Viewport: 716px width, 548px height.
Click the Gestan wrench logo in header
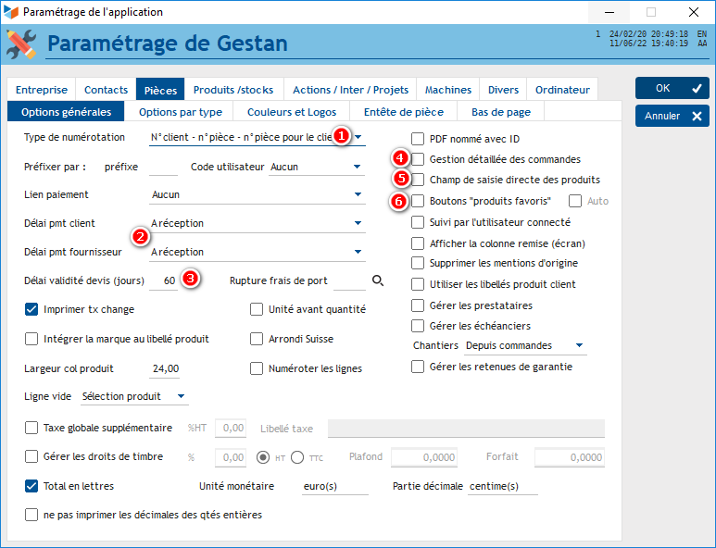pos(21,44)
